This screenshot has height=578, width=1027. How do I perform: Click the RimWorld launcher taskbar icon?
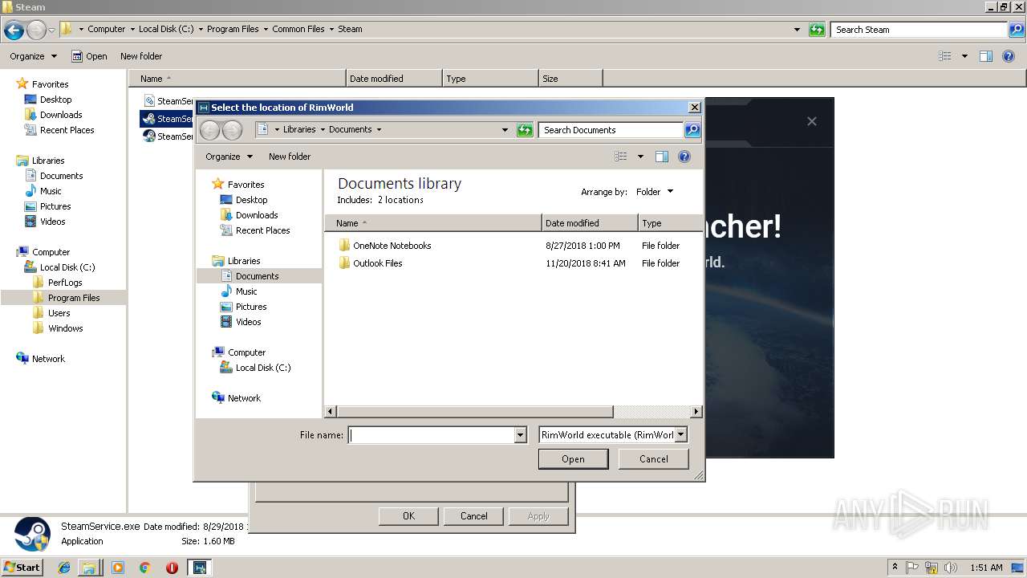(199, 568)
